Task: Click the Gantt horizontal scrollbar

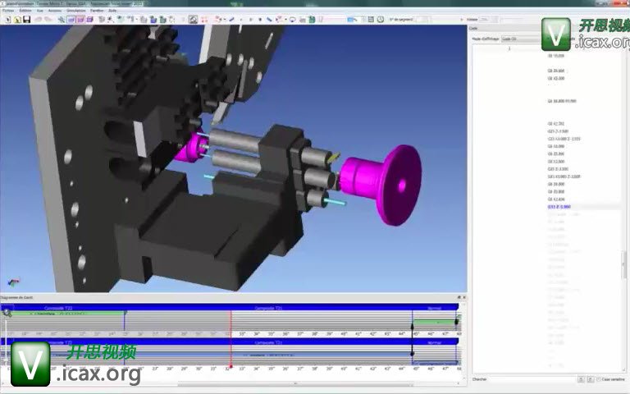Action: (x=295, y=384)
